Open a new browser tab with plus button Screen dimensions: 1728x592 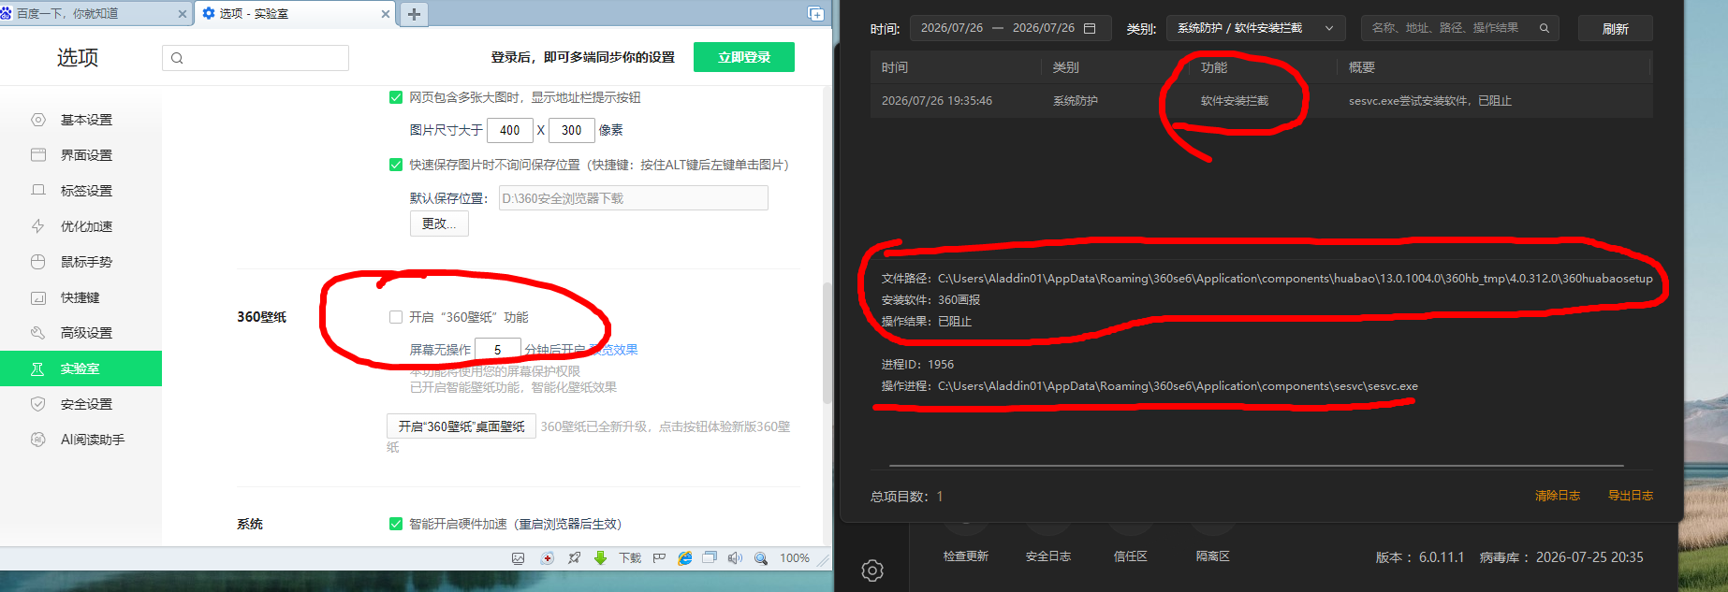coord(414,14)
